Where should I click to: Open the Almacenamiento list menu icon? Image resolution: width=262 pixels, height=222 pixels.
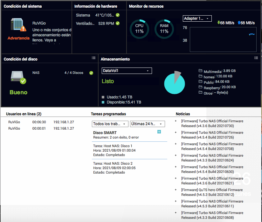pos(256,58)
